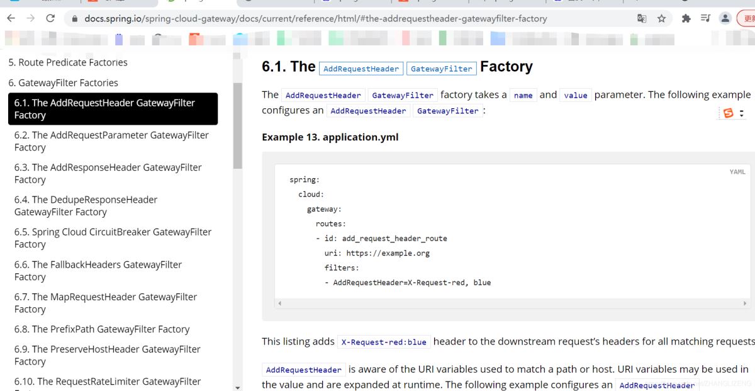Click the red browser update button
Screen dimensions: 755x391
click(x=746, y=19)
